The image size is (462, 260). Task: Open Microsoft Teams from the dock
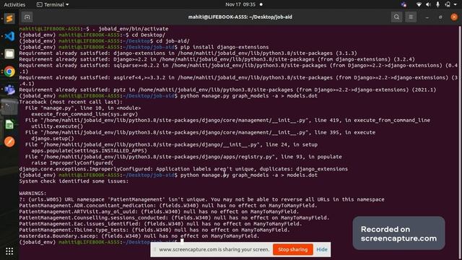[9, 90]
